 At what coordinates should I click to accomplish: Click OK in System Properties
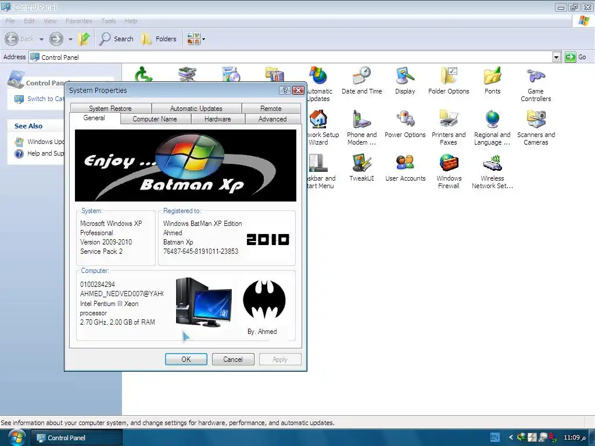tap(186, 359)
